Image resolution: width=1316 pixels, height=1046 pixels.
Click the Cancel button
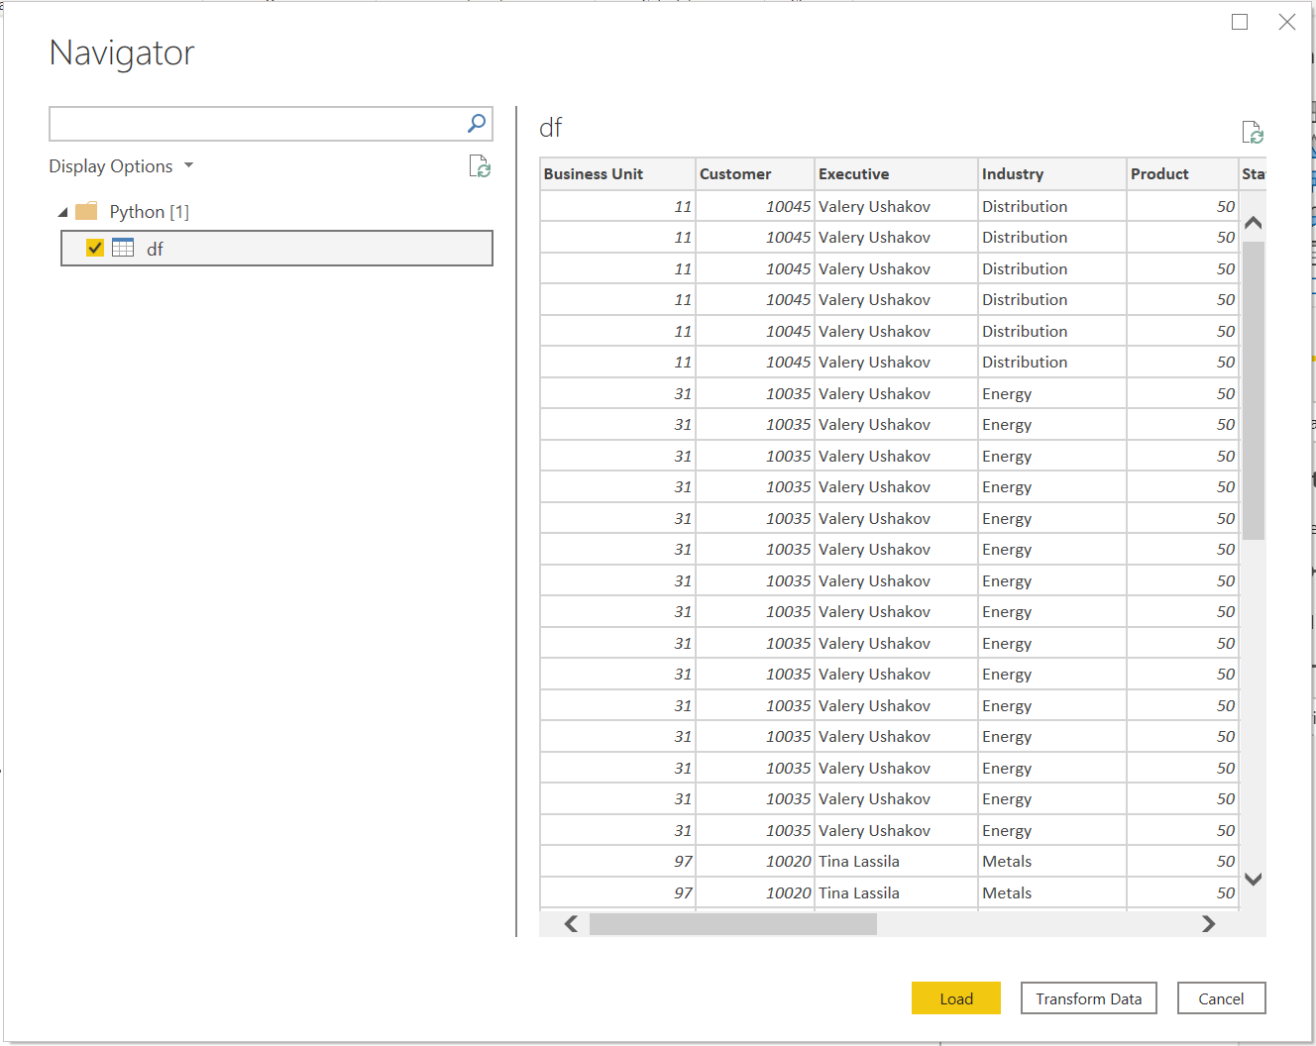click(x=1221, y=998)
